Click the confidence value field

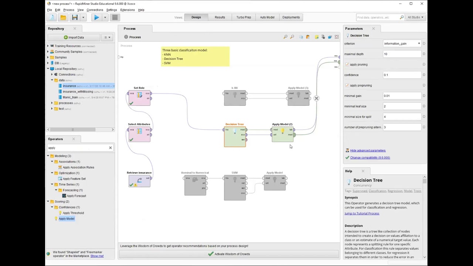pos(402,75)
